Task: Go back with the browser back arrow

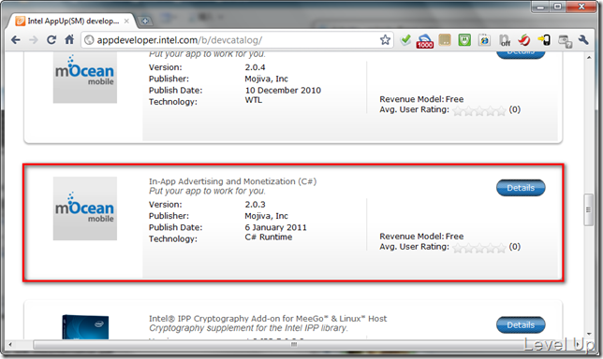Action: pos(15,40)
